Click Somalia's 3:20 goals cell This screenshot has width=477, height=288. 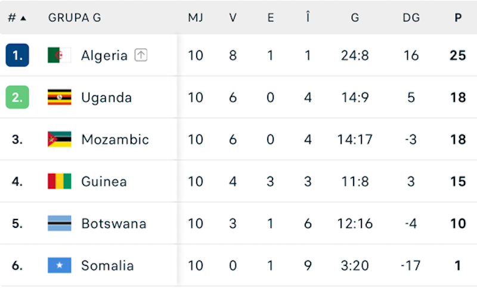[x=355, y=265]
